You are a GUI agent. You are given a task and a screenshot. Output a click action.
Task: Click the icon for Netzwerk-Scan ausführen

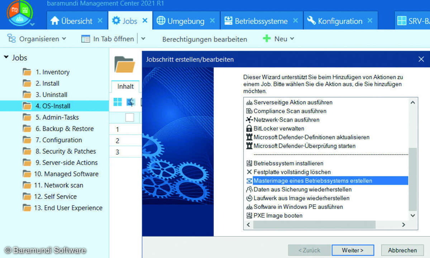coord(249,120)
